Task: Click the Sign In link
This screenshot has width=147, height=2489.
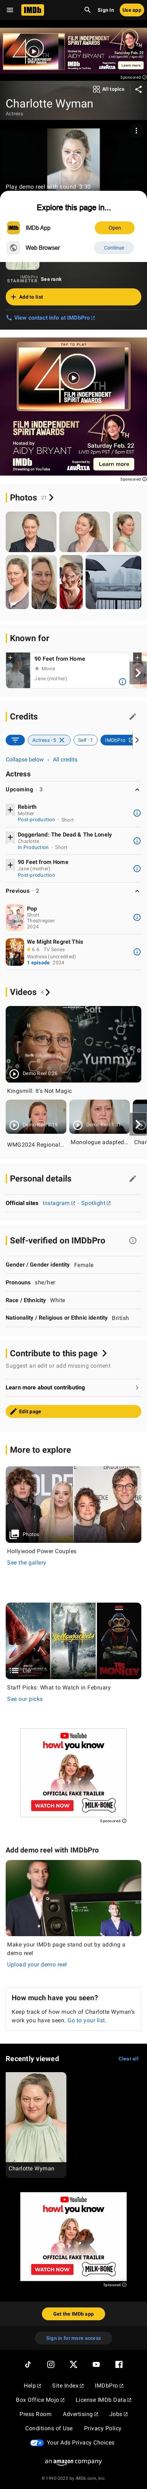Action: coord(106,10)
